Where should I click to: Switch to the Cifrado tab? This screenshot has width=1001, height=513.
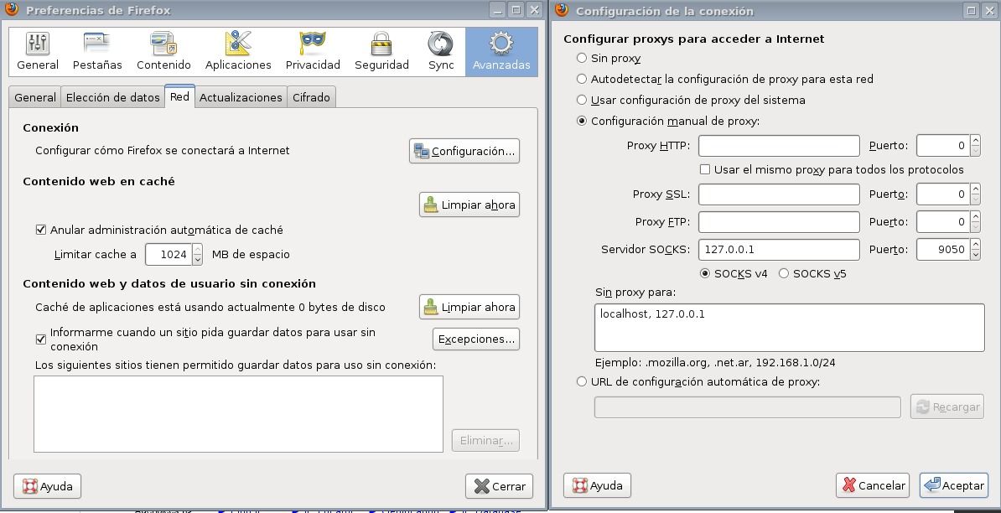(311, 97)
